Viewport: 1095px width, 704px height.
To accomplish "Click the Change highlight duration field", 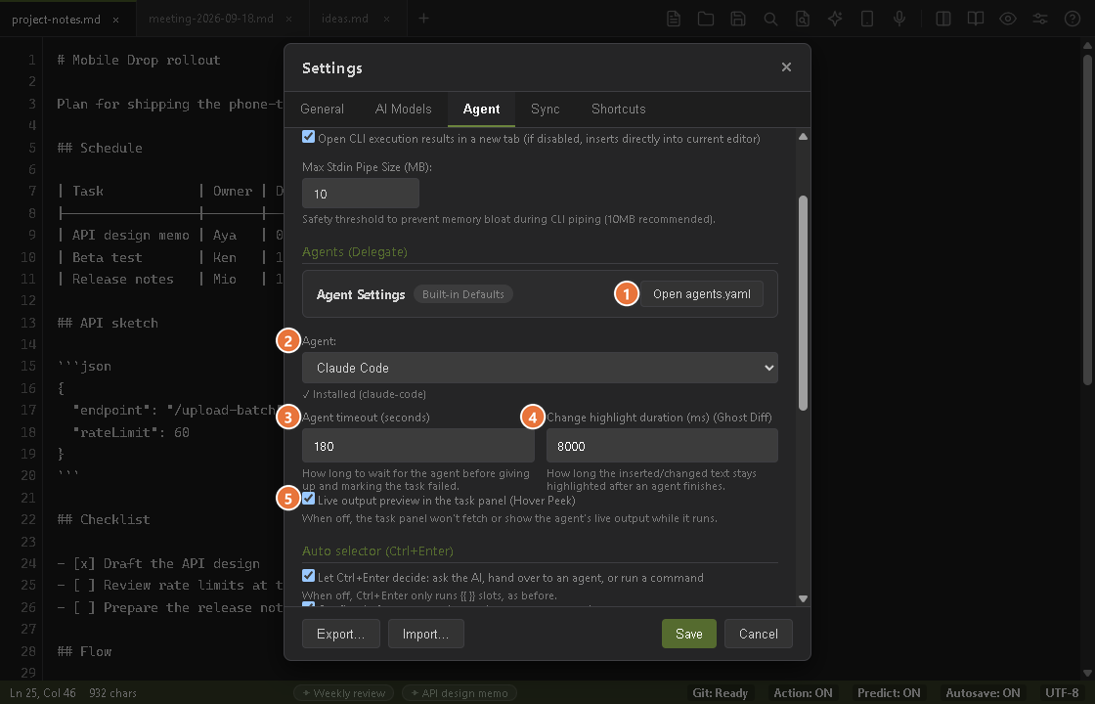I will click(x=662, y=446).
